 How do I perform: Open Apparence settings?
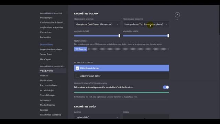click(45, 100)
